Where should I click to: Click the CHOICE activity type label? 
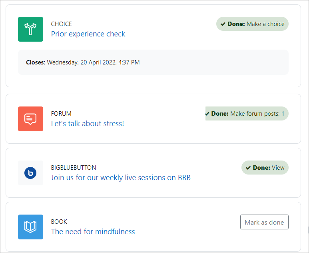point(61,24)
